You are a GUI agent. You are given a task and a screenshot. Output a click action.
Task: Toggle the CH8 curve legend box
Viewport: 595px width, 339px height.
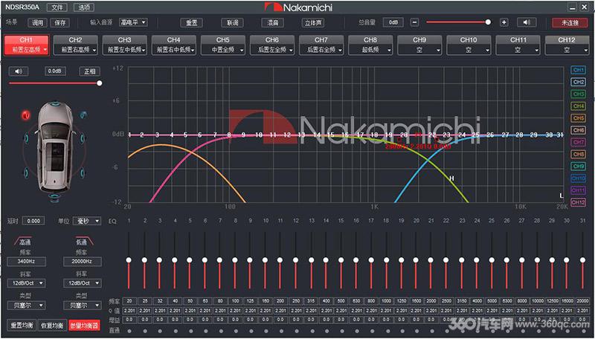(579, 155)
